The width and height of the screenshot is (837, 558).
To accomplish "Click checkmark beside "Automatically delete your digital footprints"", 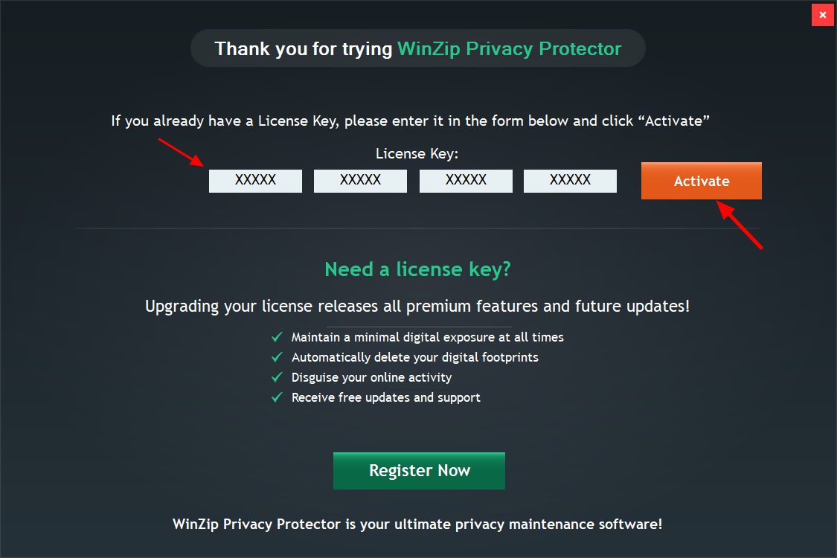I will [x=277, y=357].
